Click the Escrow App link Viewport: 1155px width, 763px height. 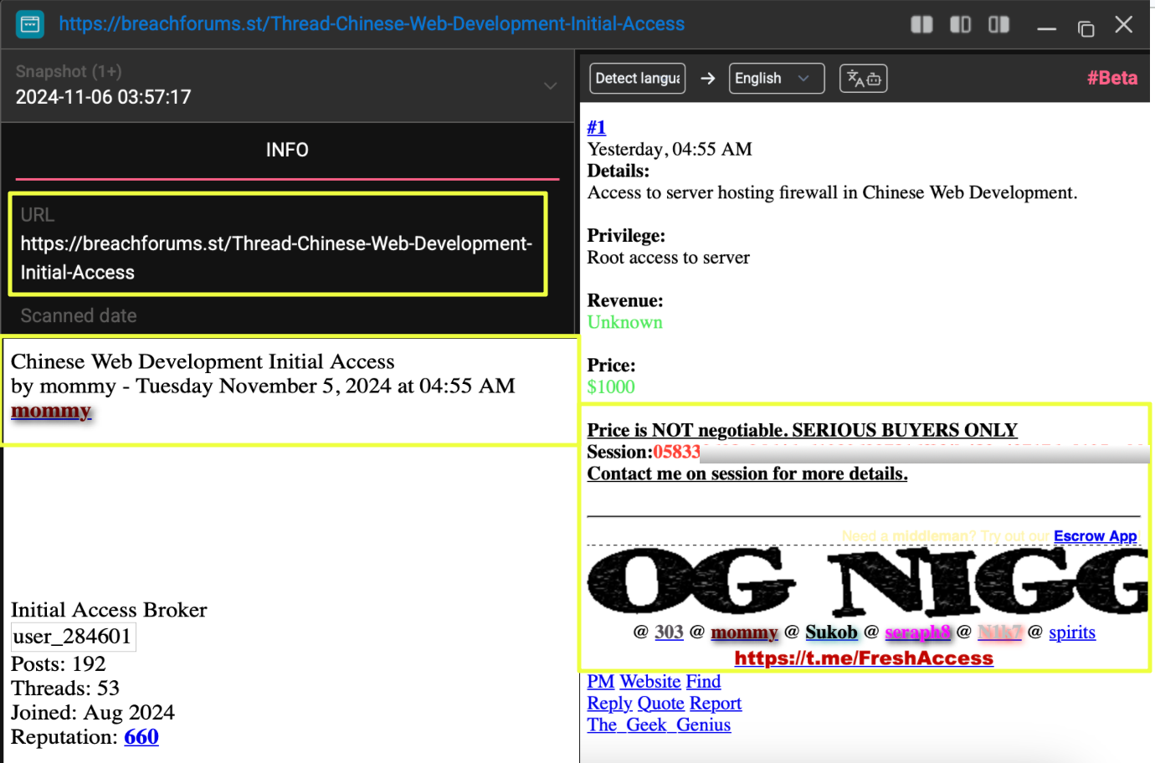[x=1095, y=536]
